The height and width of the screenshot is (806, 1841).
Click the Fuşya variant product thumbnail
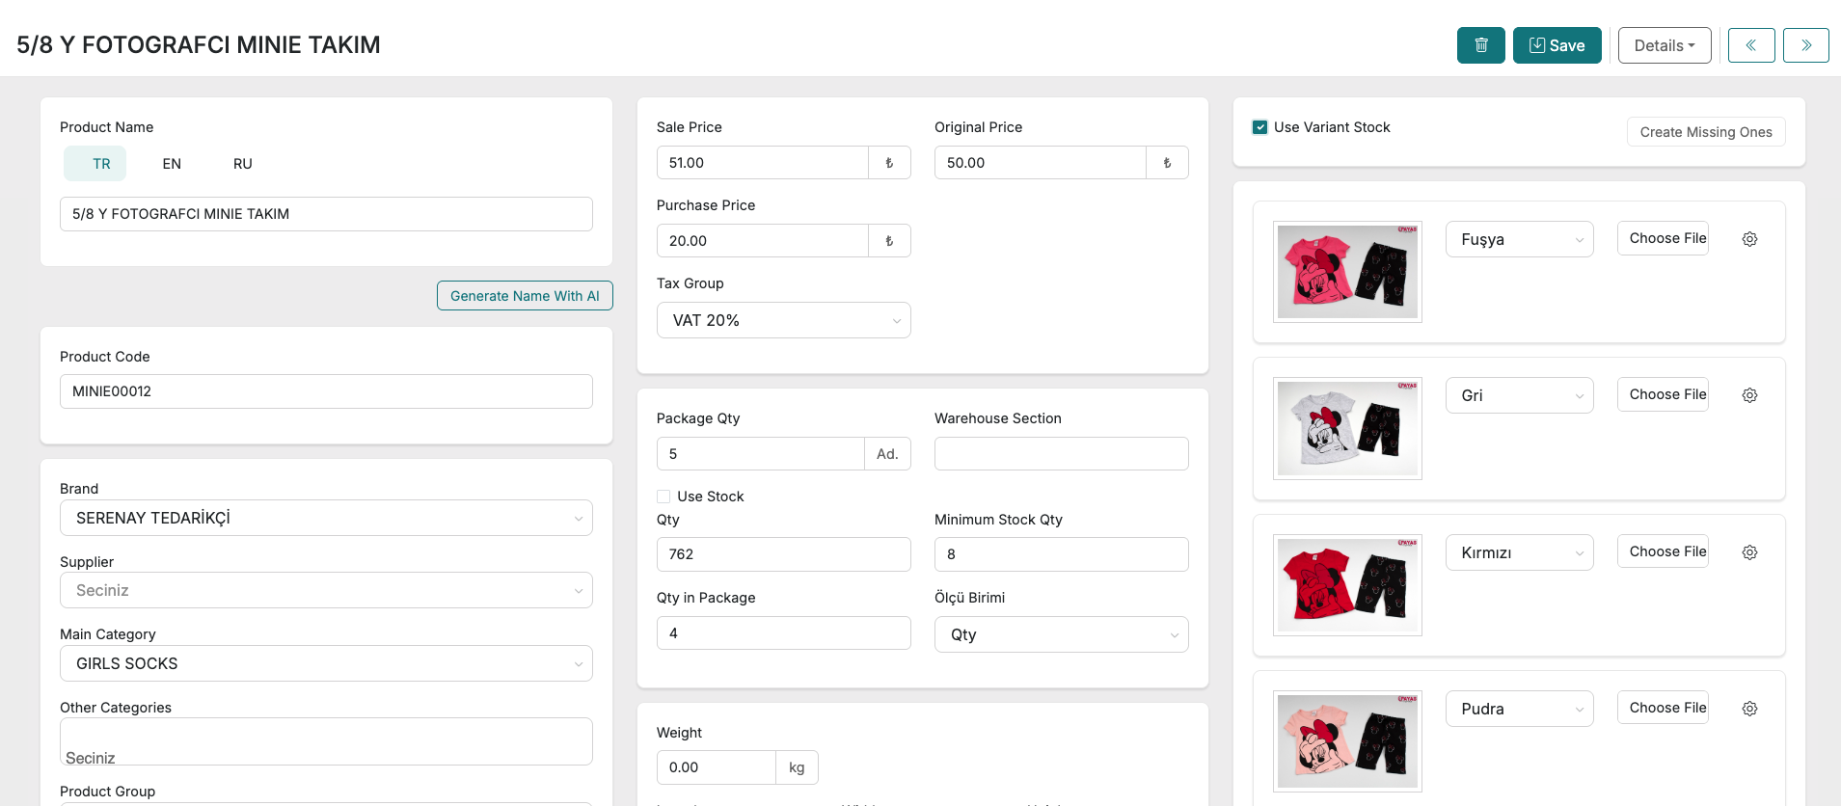tap(1347, 272)
